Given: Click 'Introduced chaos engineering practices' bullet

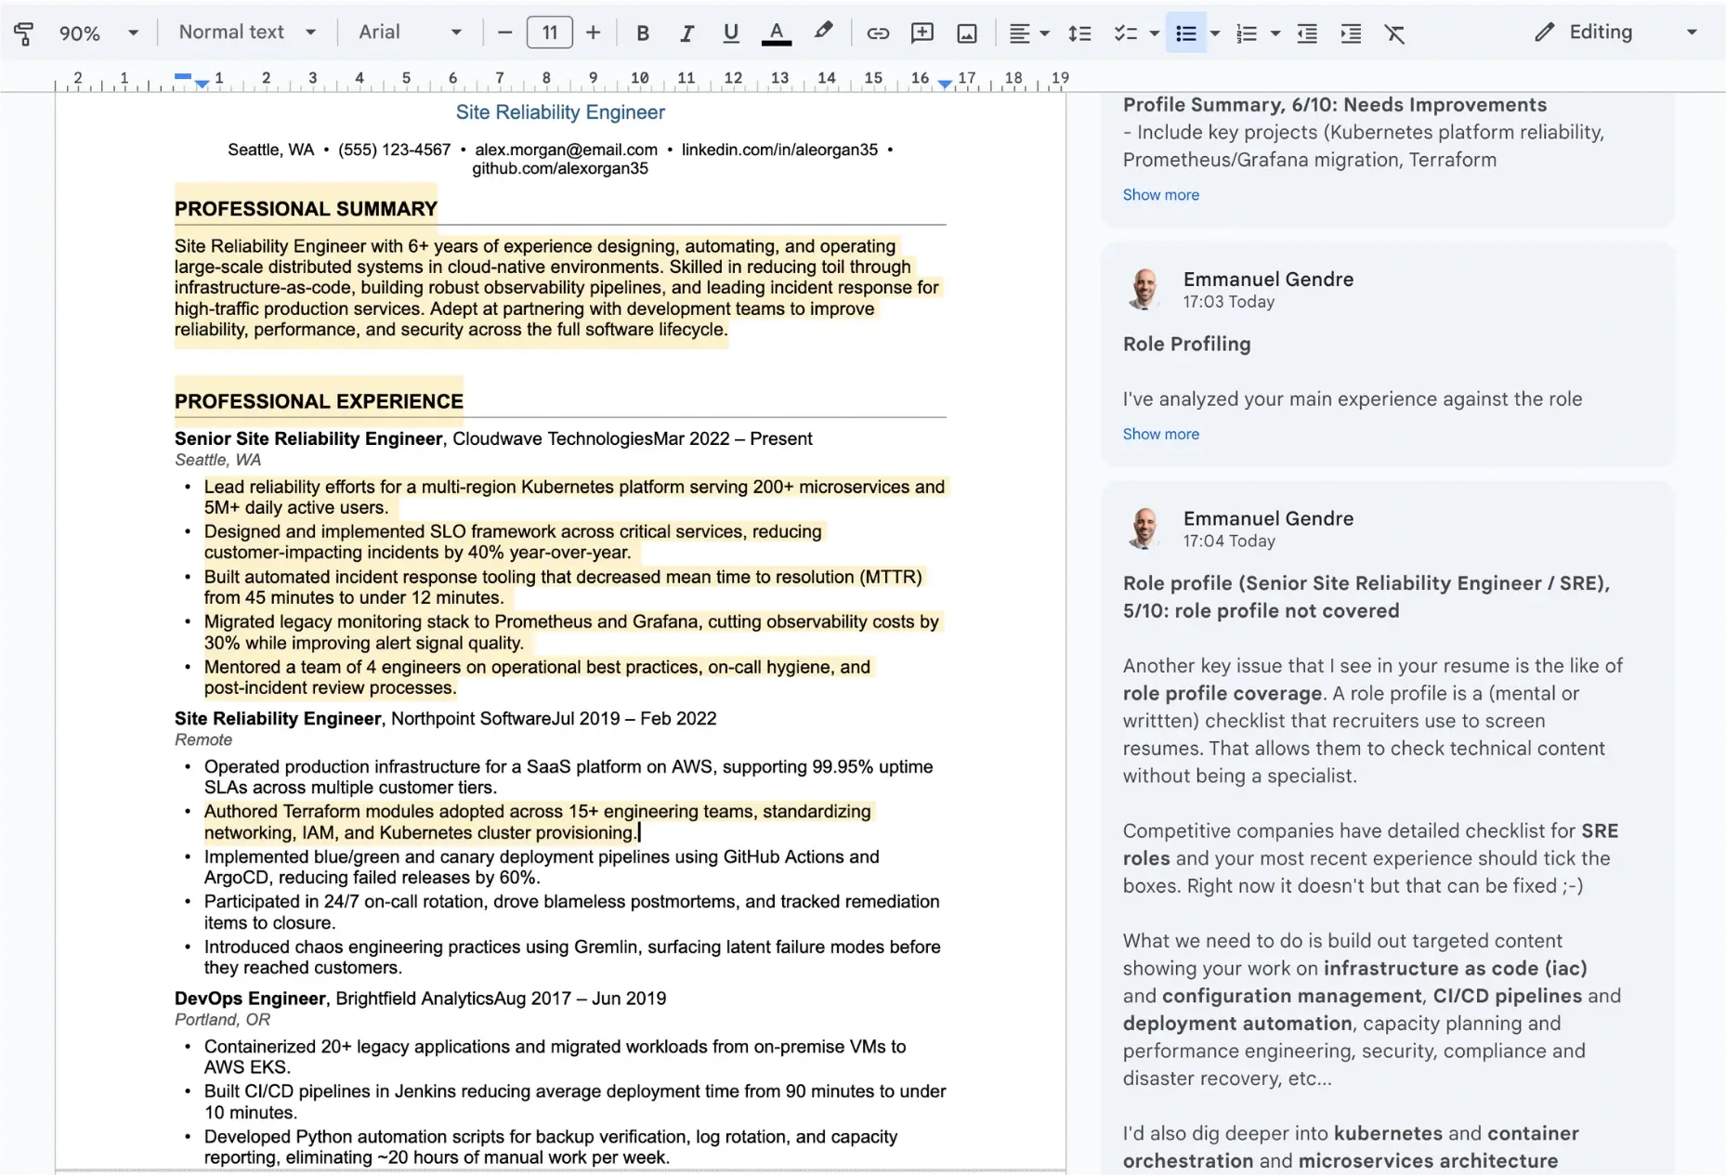Looking at the screenshot, I should pos(572,957).
